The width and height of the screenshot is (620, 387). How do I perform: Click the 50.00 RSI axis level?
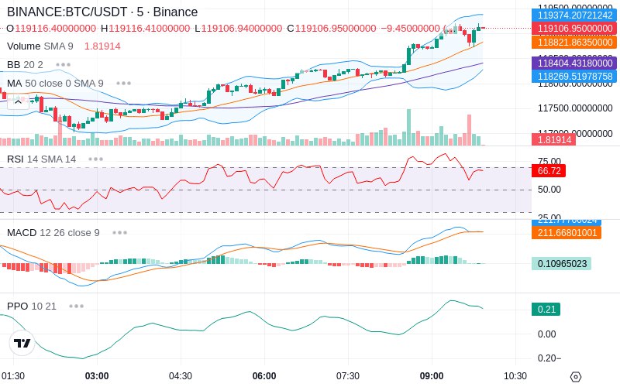coord(549,190)
